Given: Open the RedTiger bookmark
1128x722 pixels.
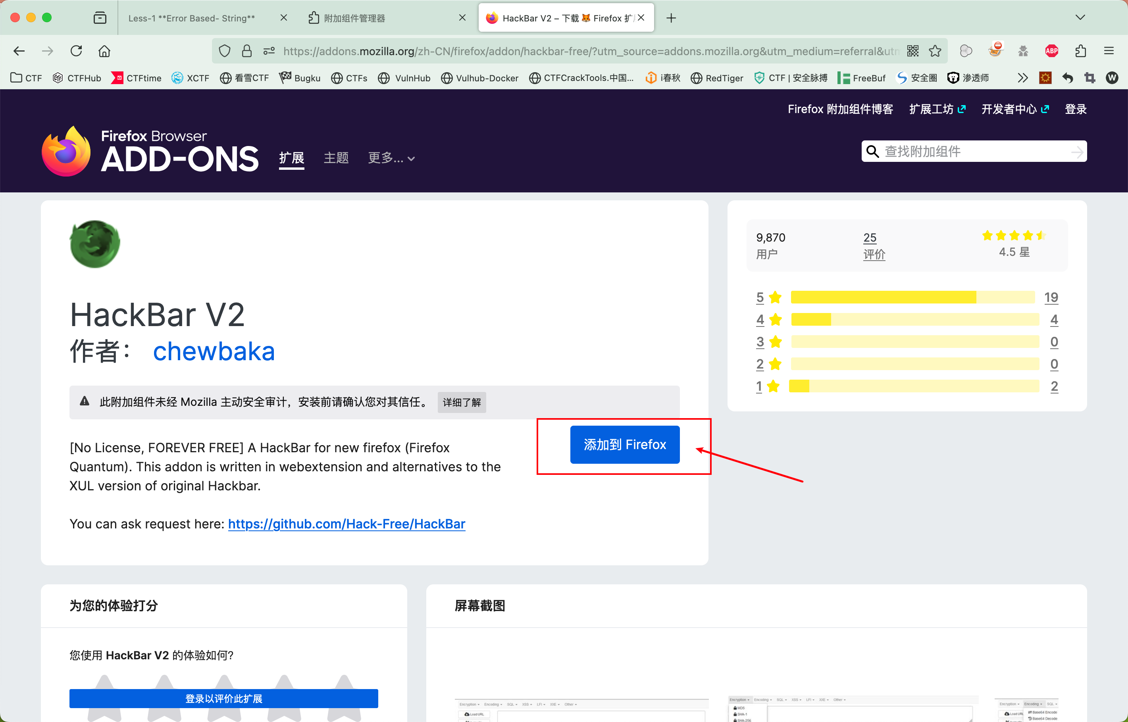Looking at the screenshot, I should pyautogui.click(x=717, y=78).
